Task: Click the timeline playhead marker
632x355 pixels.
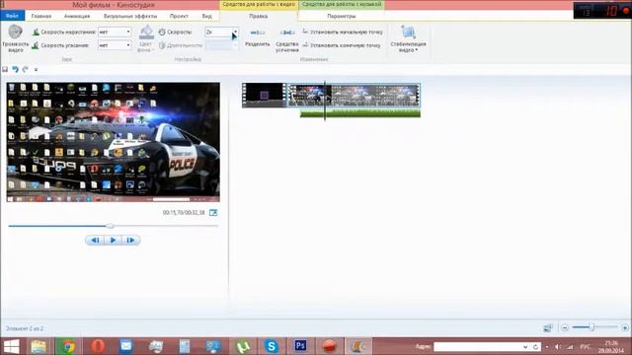Action: coord(325,101)
